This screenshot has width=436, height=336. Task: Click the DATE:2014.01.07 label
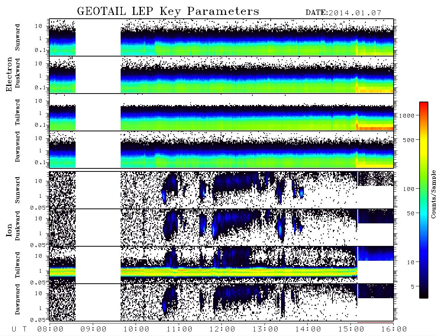coord(343,13)
